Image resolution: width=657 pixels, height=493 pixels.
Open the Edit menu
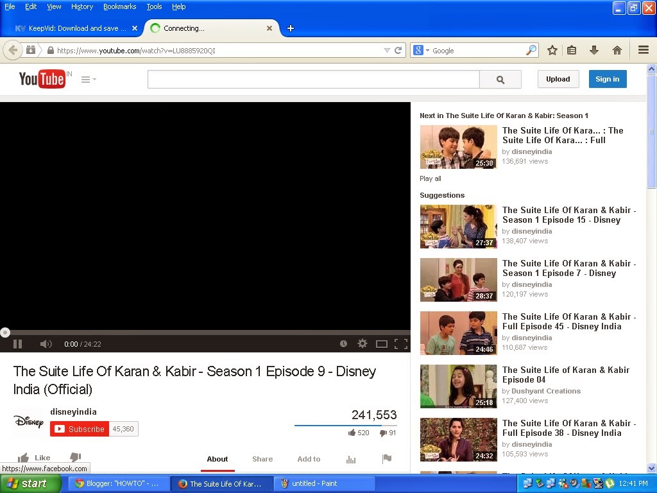click(31, 6)
